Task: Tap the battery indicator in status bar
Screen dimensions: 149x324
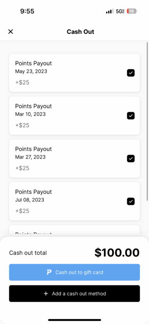Action: click(132, 11)
